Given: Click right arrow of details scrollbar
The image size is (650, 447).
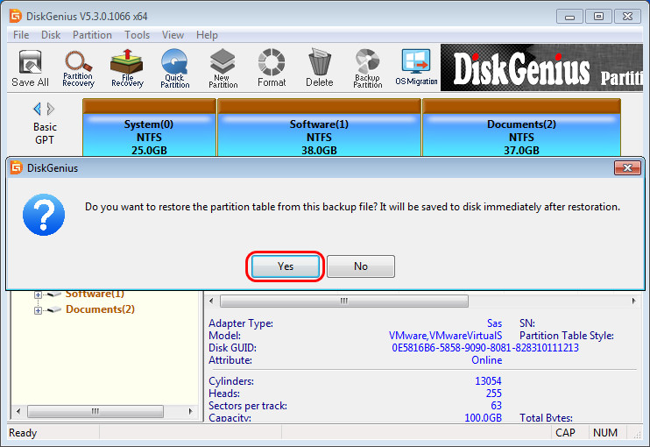Looking at the screenshot, I should [634, 301].
